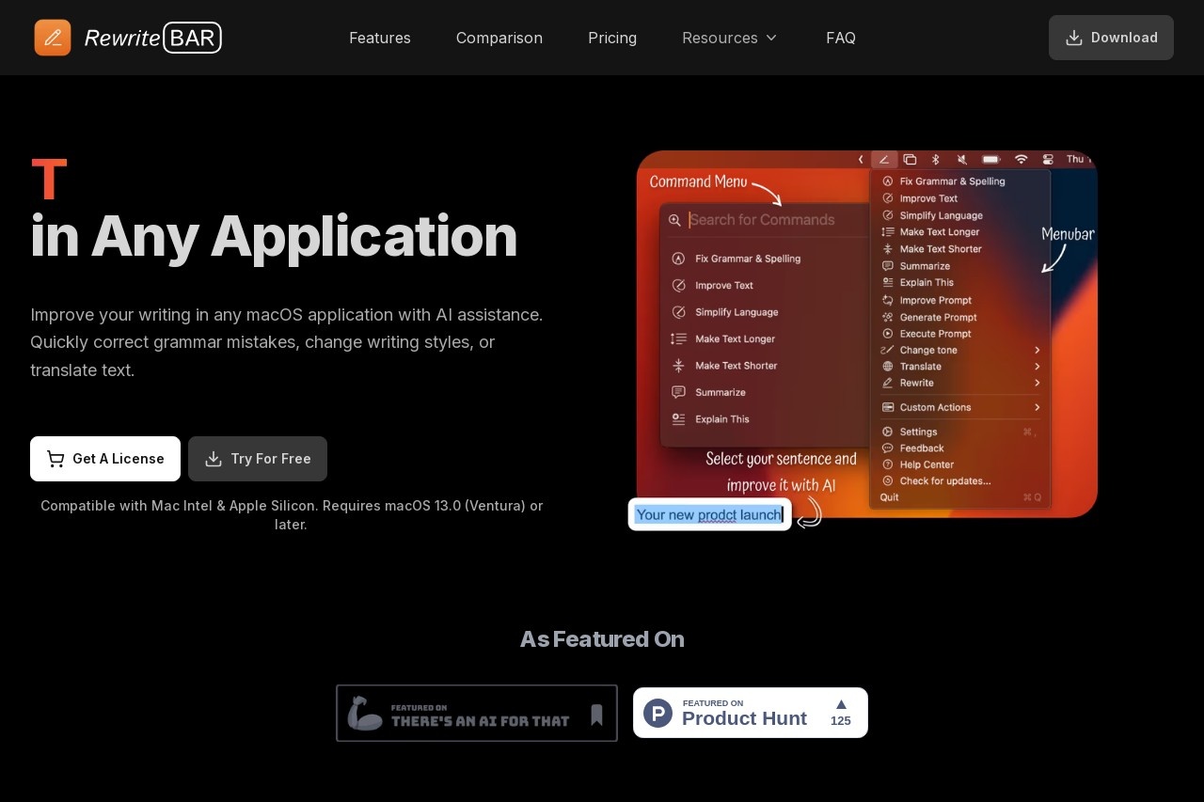This screenshot has width=1204, height=802.
Task: Click the 'Your new prodct launch' text box
Action: tap(710, 514)
